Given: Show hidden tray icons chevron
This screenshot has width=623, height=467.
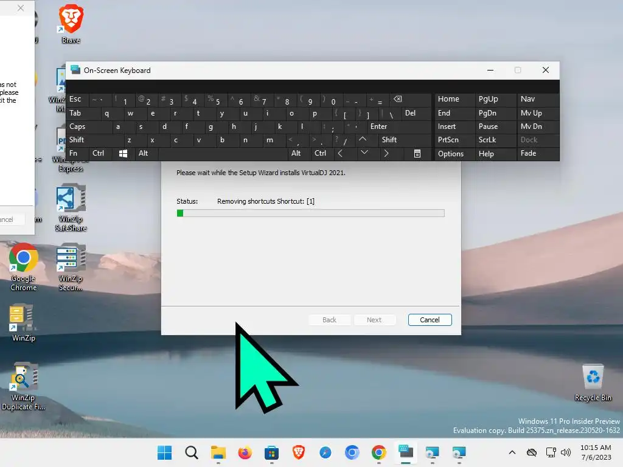Looking at the screenshot, I should coord(512,452).
